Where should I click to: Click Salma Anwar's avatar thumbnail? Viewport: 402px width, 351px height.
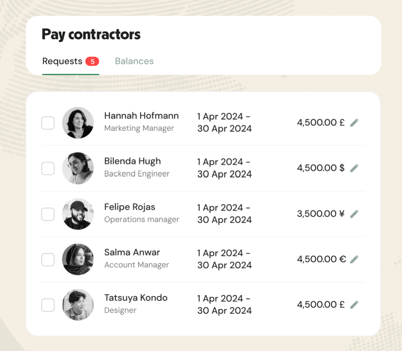pos(78,259)
